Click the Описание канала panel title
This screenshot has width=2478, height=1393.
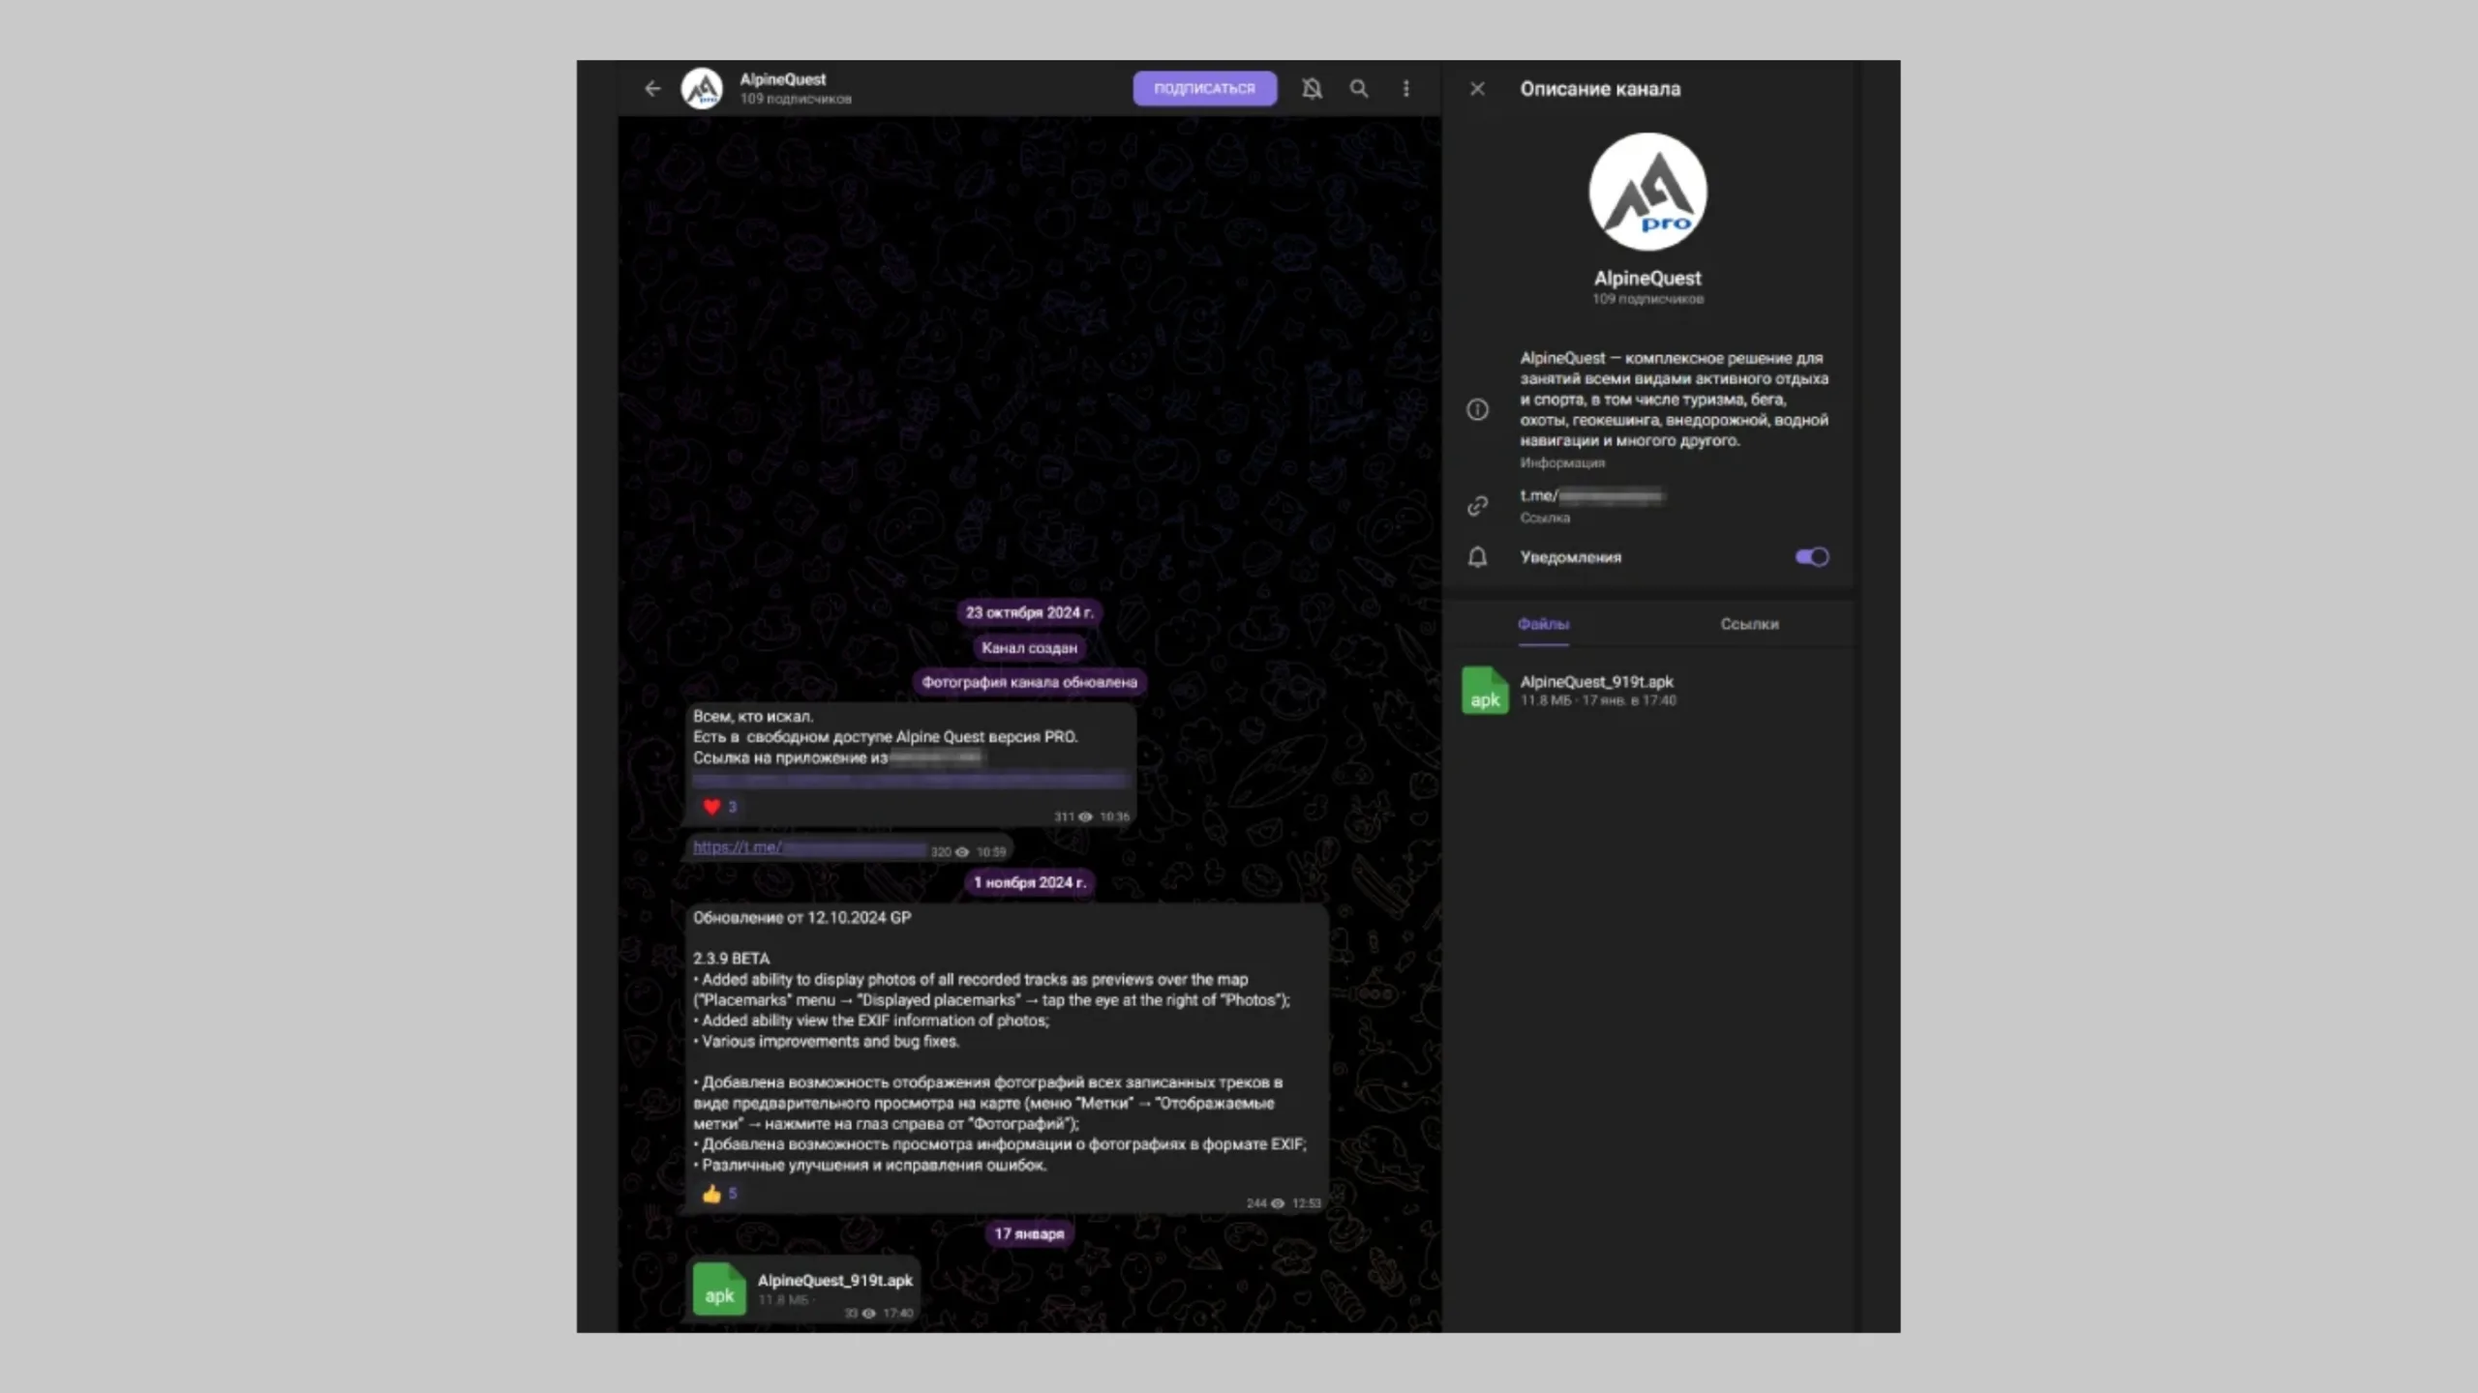point(1600,88)
